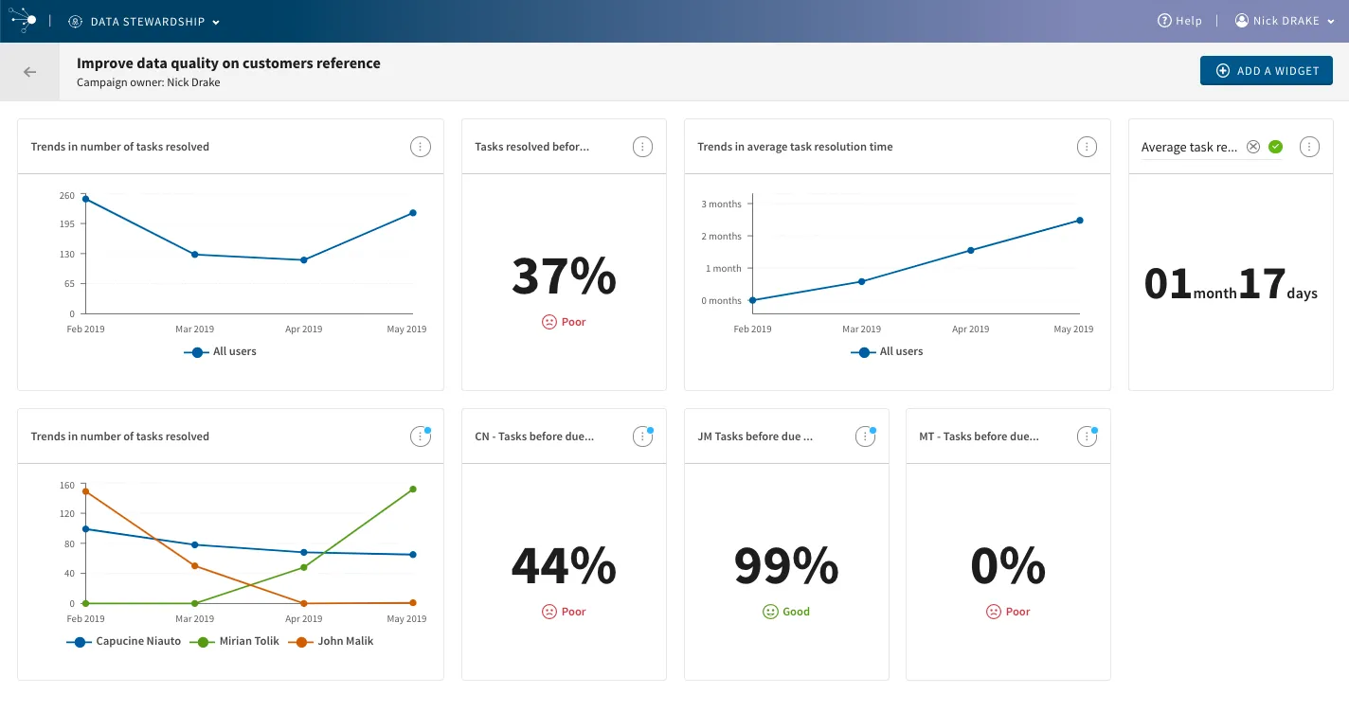Click the CN - Tasks before due widget title
The width and height of the screenshot is (1349, 712).
pyautogui.click(x=534, y=436)
